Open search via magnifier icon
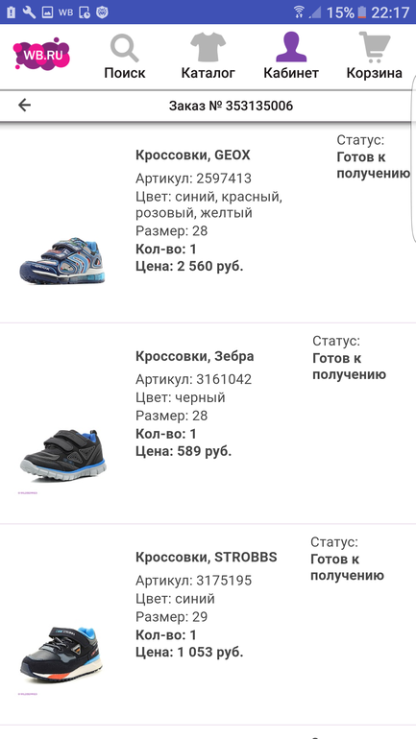Image resolution: width=416 pixels, height=739 pixels. click(125, 49)
